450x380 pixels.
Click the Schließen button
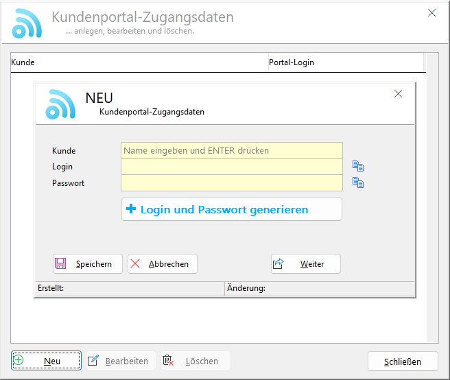[403, 361]
